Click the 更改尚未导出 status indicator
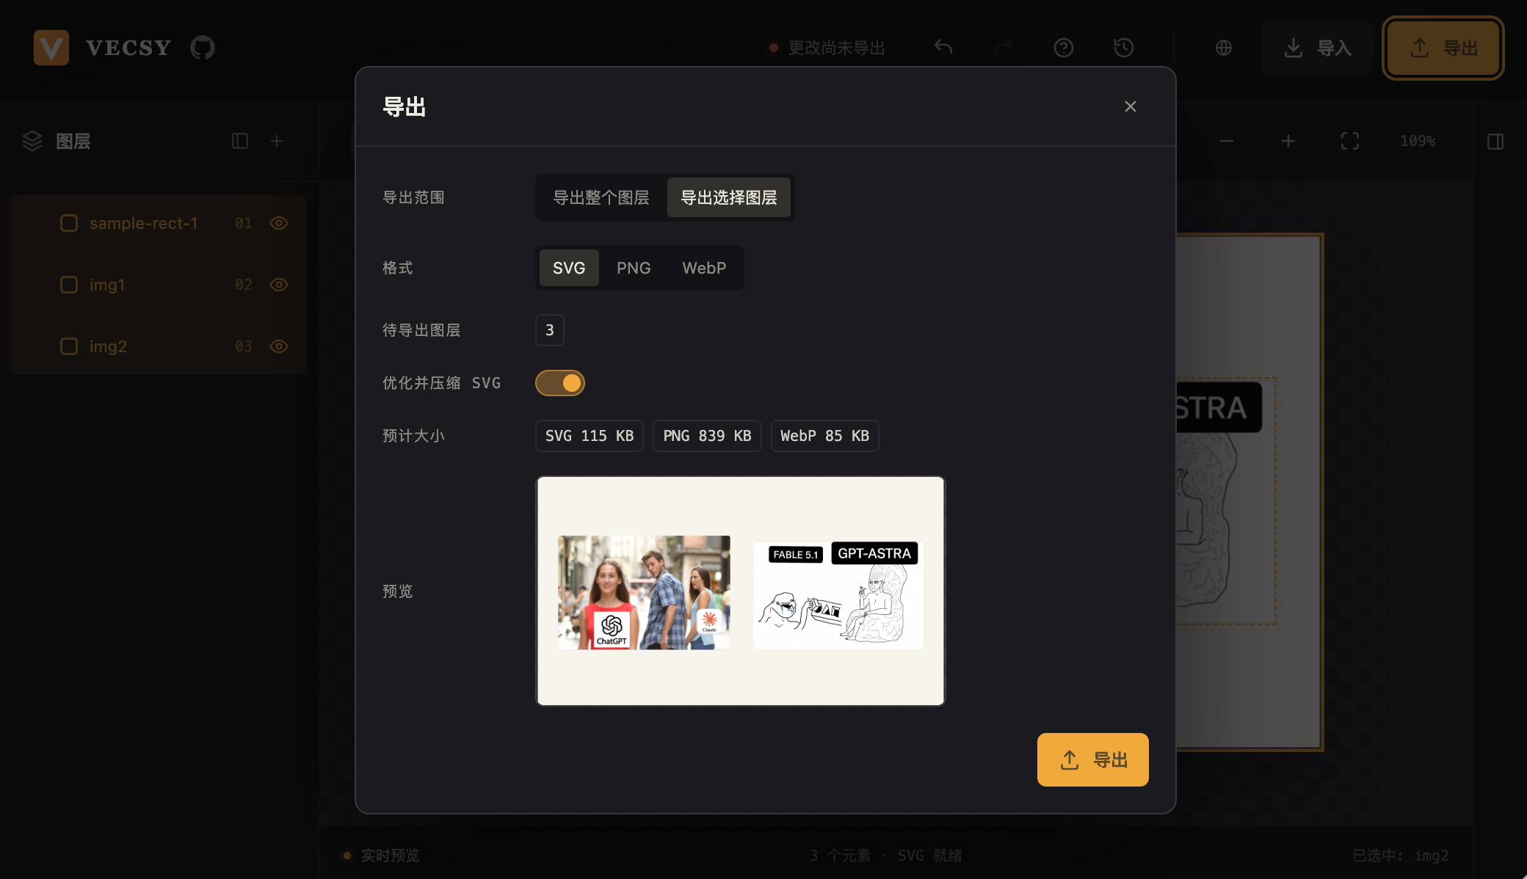This screenshot has width=1527, height=879. (826, 48)
